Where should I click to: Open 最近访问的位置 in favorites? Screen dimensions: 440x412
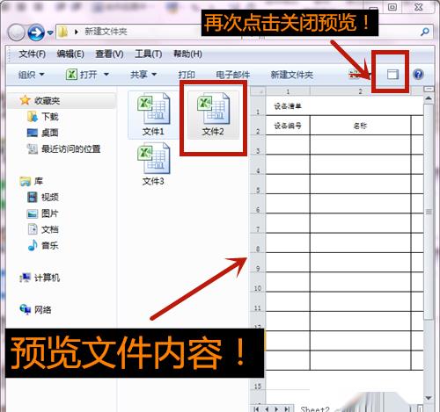[x=63, y=148]
